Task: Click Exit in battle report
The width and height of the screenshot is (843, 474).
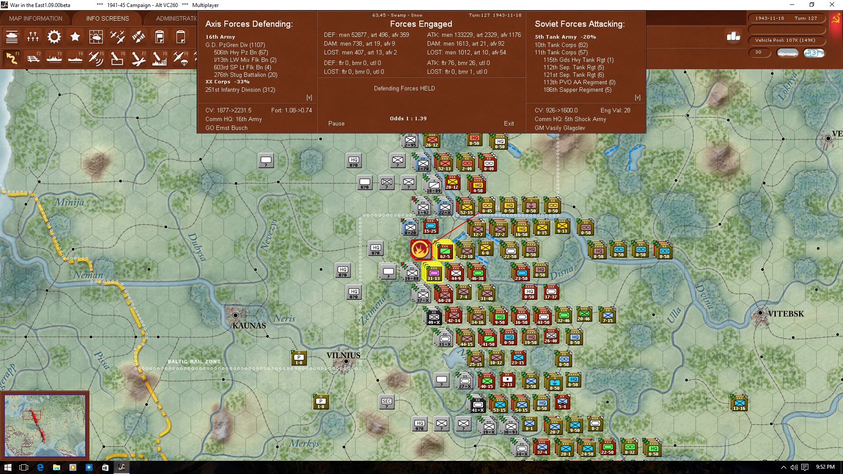Action: [509, 124]
